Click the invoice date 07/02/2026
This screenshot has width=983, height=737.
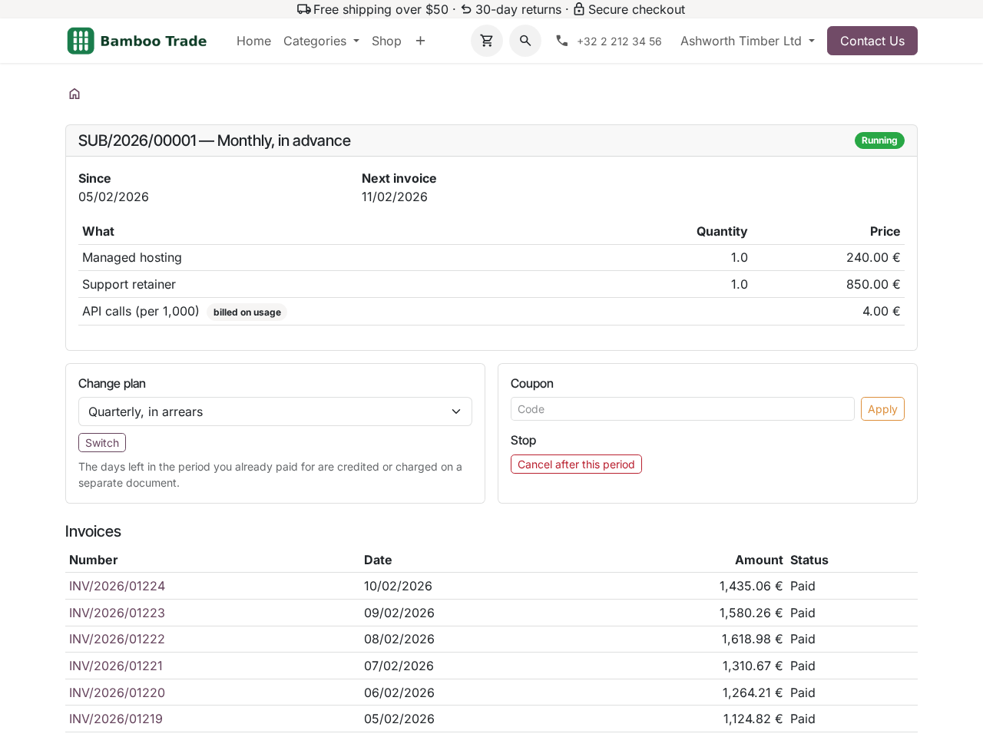(399, 666)
